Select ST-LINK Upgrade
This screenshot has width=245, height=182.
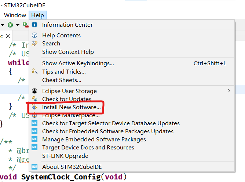click(65, 156)
